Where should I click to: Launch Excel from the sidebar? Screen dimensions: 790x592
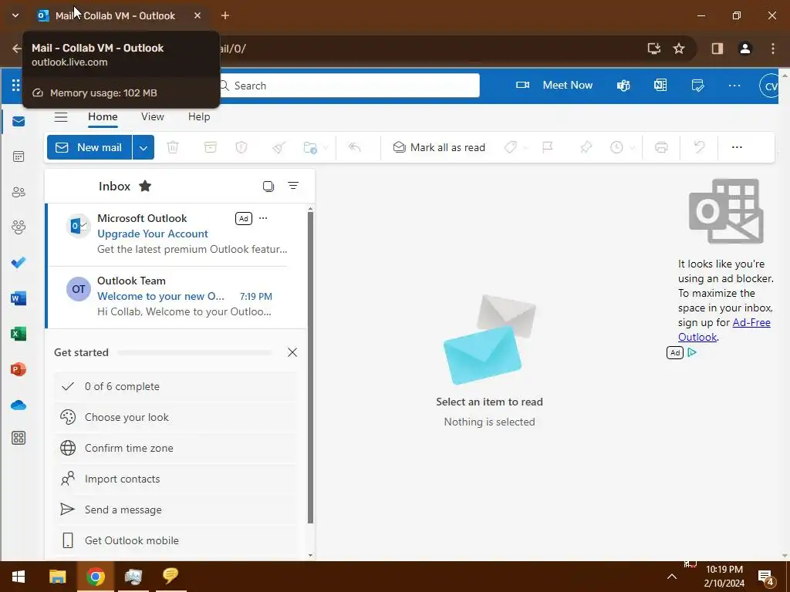coord(19,334)
